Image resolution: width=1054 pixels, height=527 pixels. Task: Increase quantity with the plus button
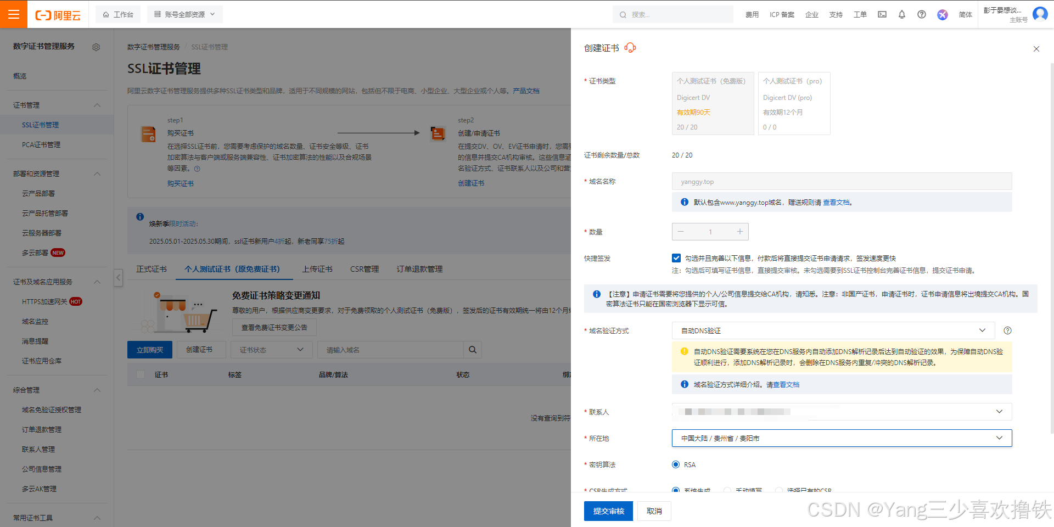(740, 232)
